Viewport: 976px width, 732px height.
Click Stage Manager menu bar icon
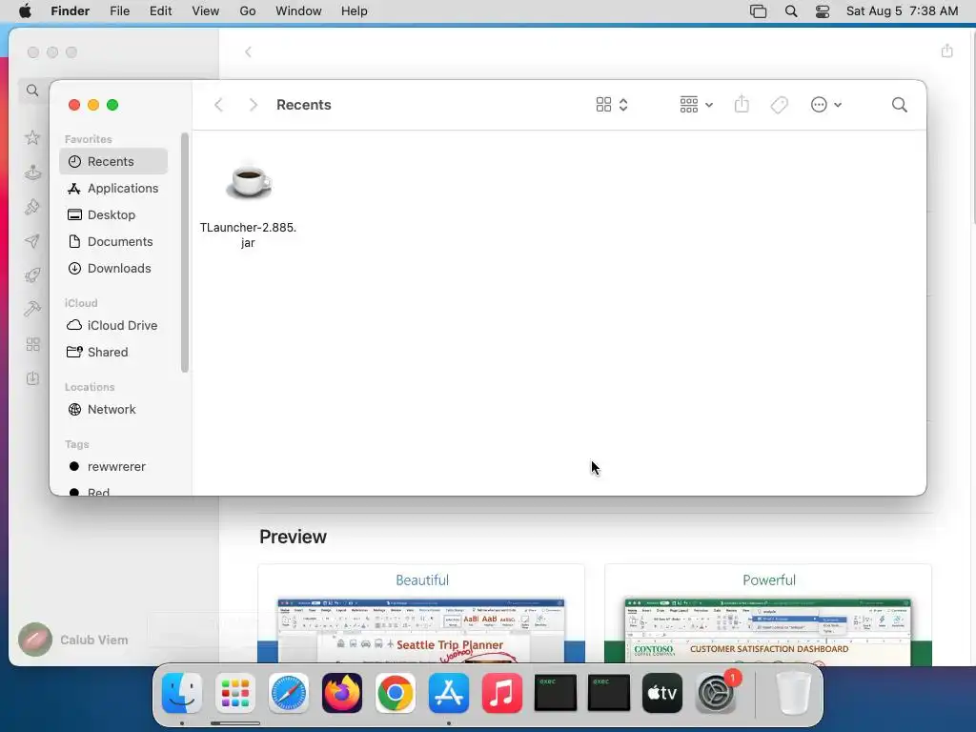[758, 11]
